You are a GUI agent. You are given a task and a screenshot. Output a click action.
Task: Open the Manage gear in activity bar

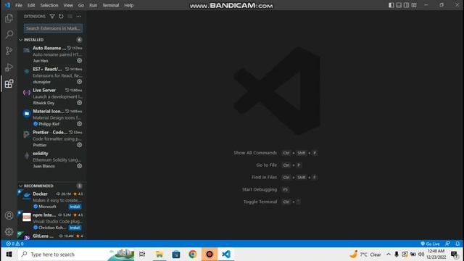[x=9, y=231]
